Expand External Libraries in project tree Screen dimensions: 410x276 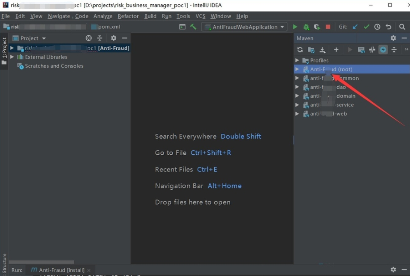pyautogui.click(x=12, y=57)
